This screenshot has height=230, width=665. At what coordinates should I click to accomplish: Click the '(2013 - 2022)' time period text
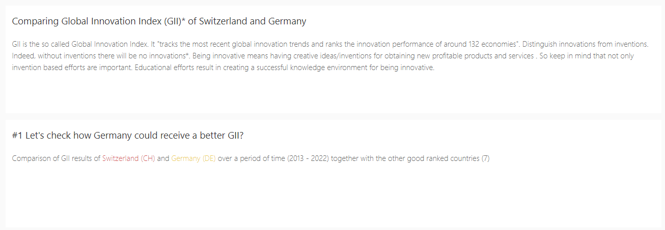pyautogui.click(x=309, y=158)
